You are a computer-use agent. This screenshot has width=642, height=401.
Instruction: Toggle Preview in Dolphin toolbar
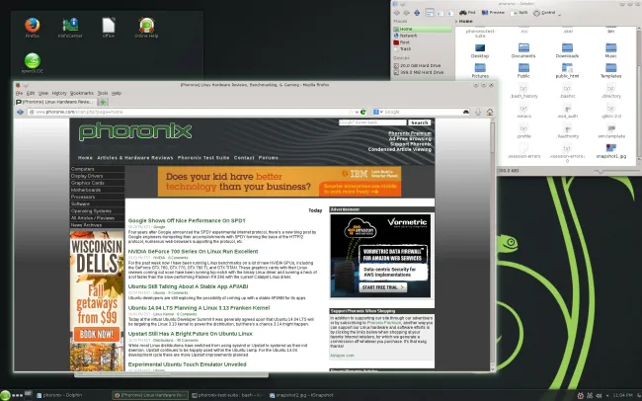pyautogui.click(x=493, y=13)
